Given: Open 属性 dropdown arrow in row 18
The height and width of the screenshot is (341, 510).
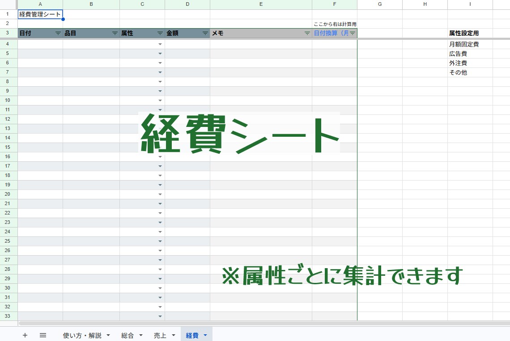Looking at the screenshot, I should tap(160, 176).
